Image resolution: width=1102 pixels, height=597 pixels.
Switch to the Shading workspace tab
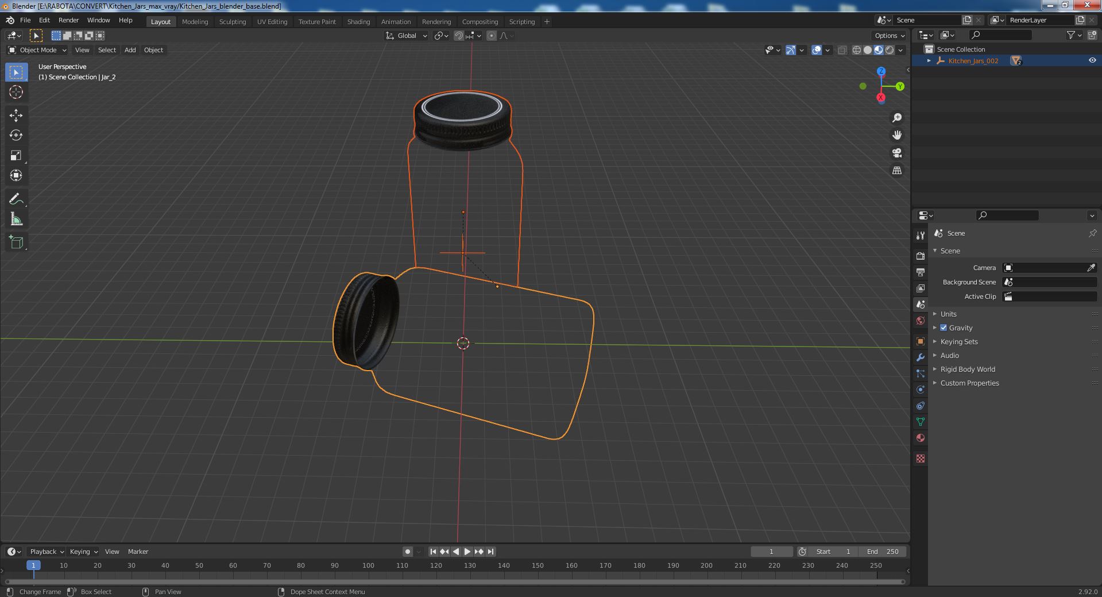pyautogui.click(x=358, y=22)
